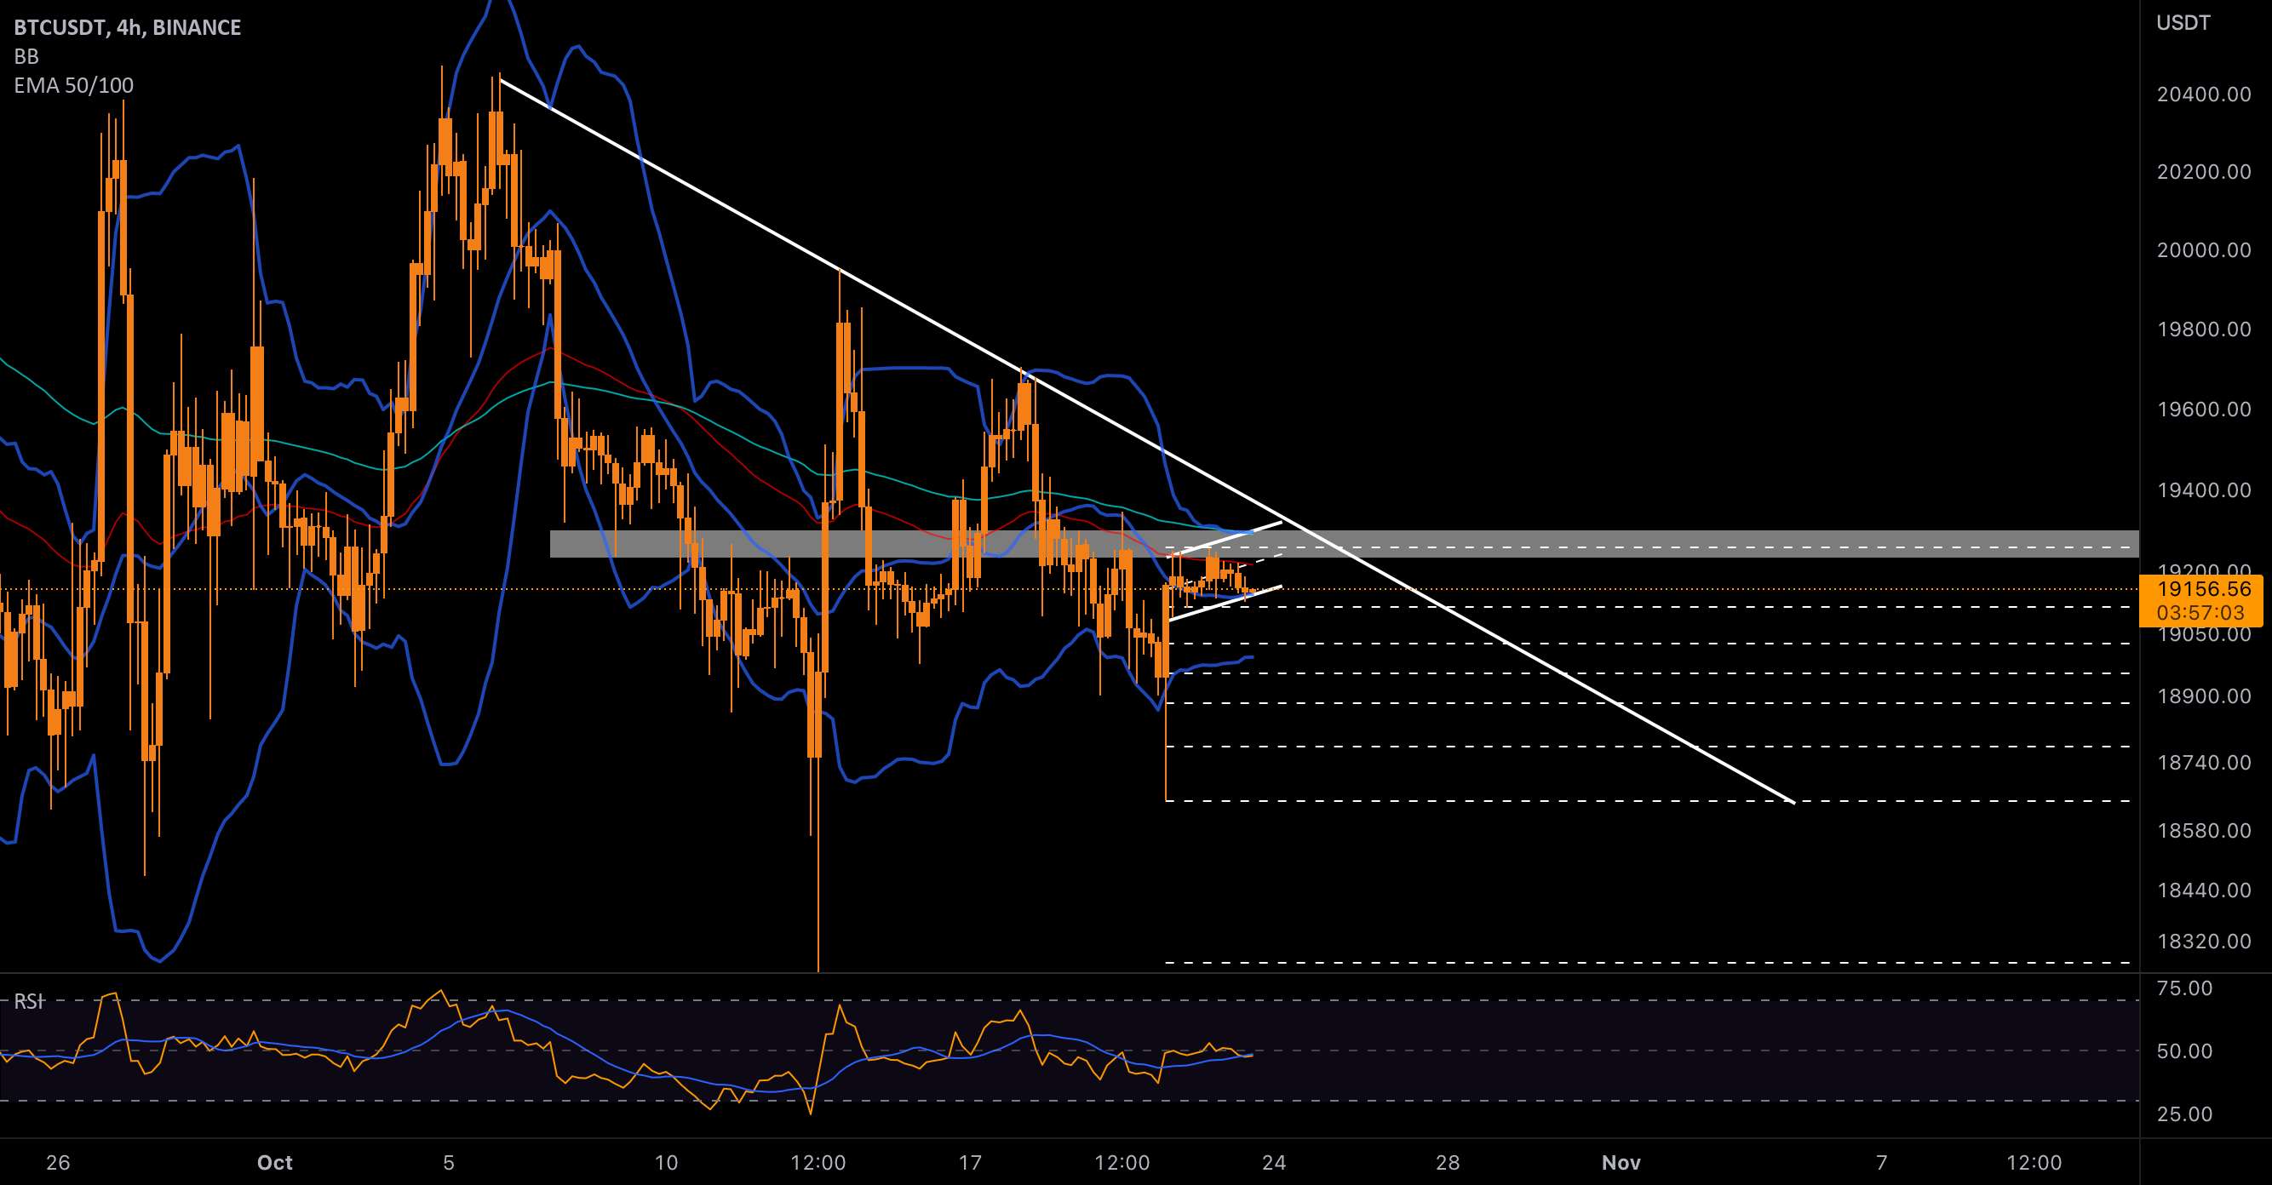Image resolution: width=2272 pixels, height=1185 pixels.
Task: Click the 26 date label on time axis
Action: coord(57,1163)
